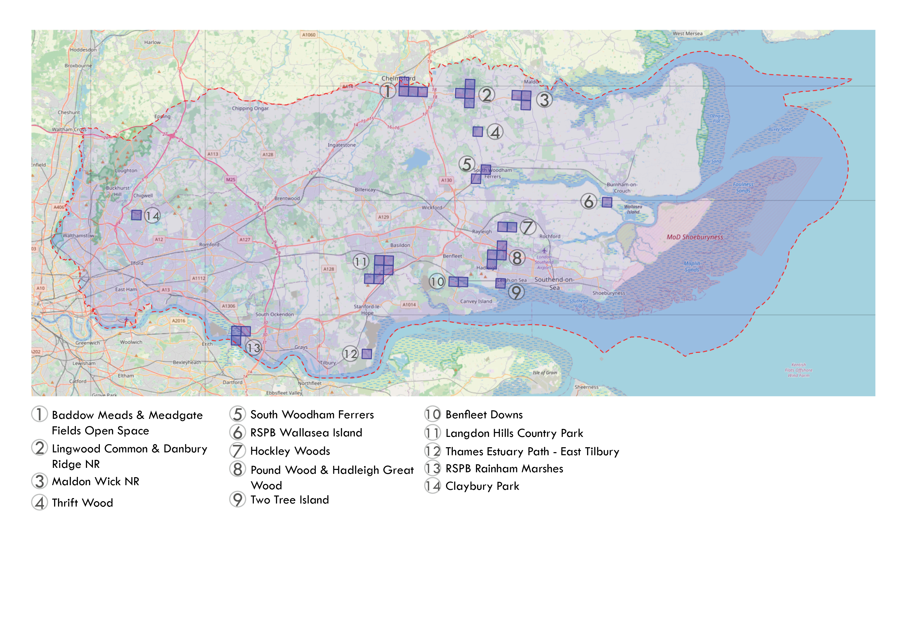The height and width of the screenshot is (640, 905).
Task: Select map marker 12 near Tilbury
Action: pyautogui.click(x=350, y=354)
